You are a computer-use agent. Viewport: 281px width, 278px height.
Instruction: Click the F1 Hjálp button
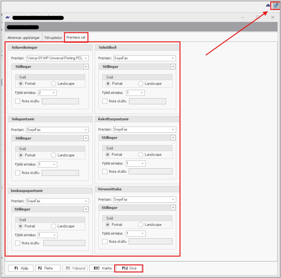click(x=20, y=268)
